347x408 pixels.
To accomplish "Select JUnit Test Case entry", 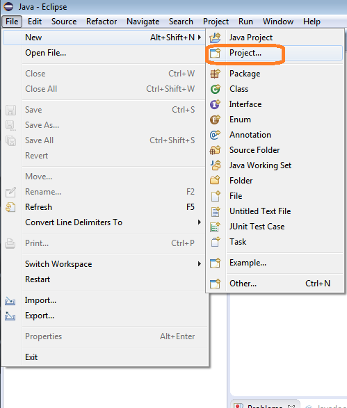I will [275, 227].
